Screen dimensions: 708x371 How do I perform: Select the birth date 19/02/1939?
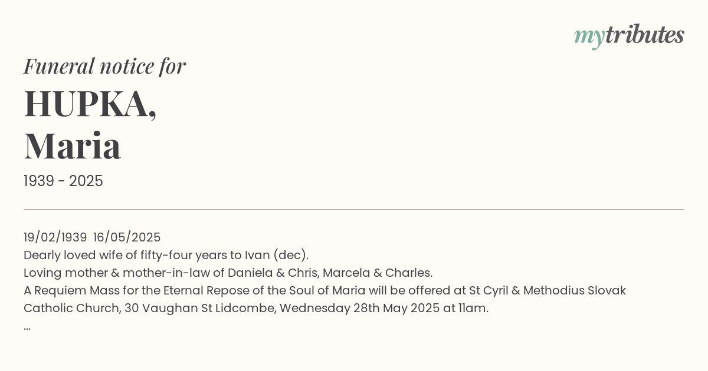tap(55, 237)
